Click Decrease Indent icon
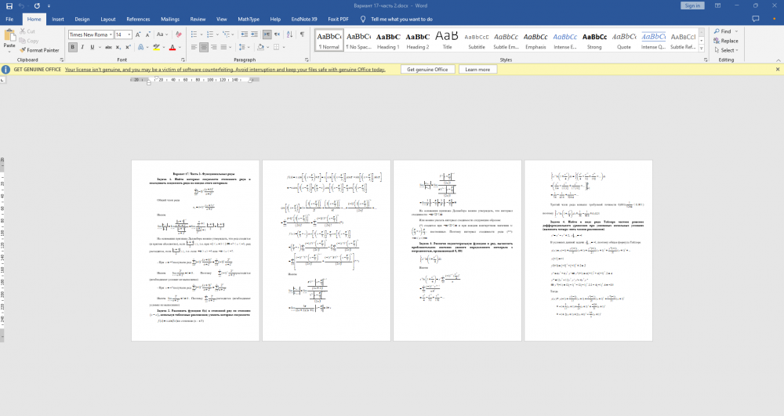784x416 pixels. [244, 34]
